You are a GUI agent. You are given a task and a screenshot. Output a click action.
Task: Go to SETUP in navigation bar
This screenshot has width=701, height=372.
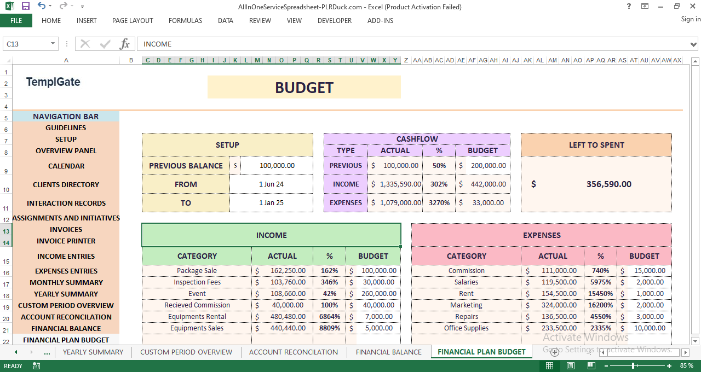pyautogui.click(x=66, y=139)
